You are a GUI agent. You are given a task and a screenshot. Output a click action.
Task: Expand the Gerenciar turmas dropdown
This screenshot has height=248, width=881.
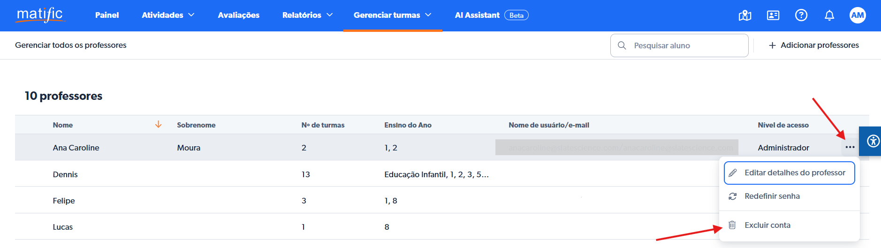[x=392, y=15]
